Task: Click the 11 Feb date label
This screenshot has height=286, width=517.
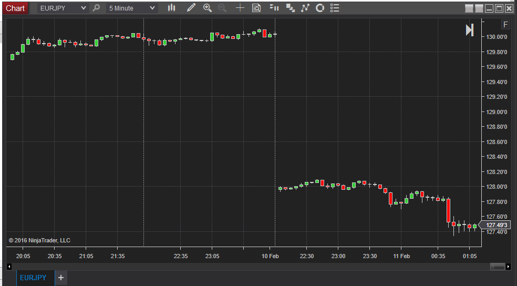Action: tap(401, 257)
